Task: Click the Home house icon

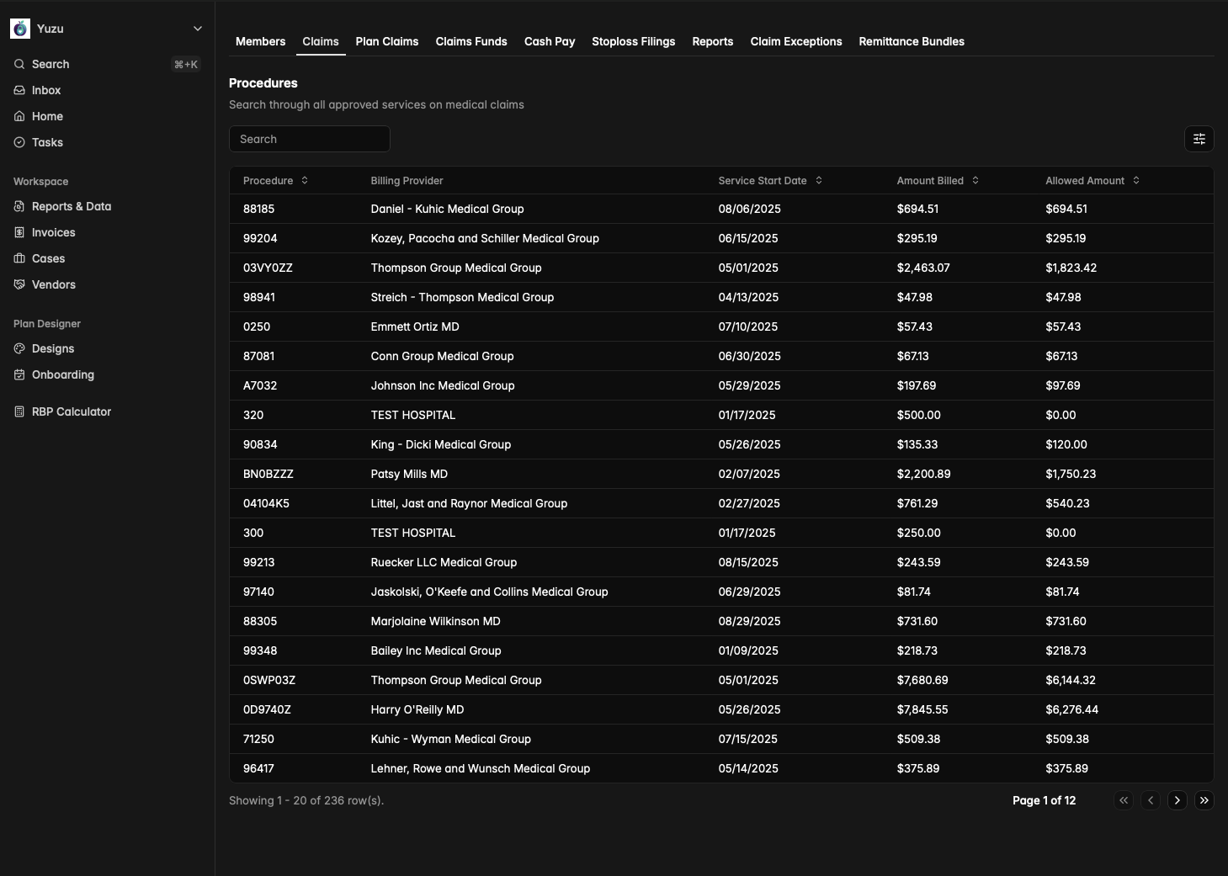Action: pyautogui.click(x=19, y=116)
